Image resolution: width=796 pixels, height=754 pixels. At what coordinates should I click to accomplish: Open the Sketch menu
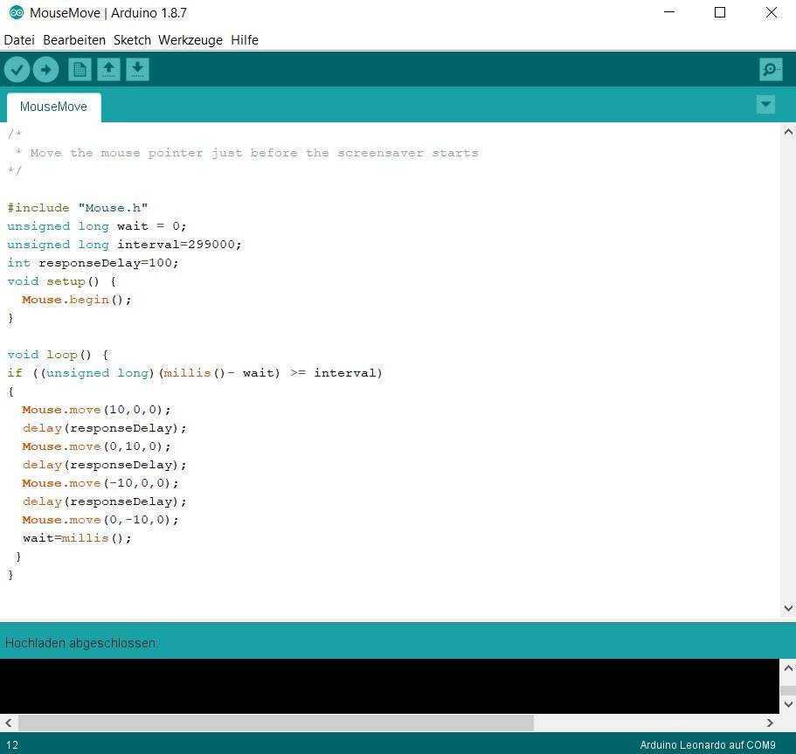132,40
